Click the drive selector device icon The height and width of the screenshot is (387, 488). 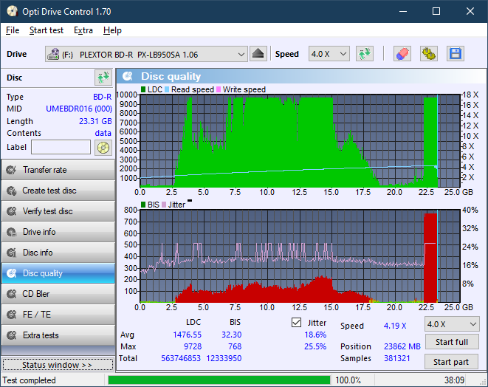click(x=53, y=54)
